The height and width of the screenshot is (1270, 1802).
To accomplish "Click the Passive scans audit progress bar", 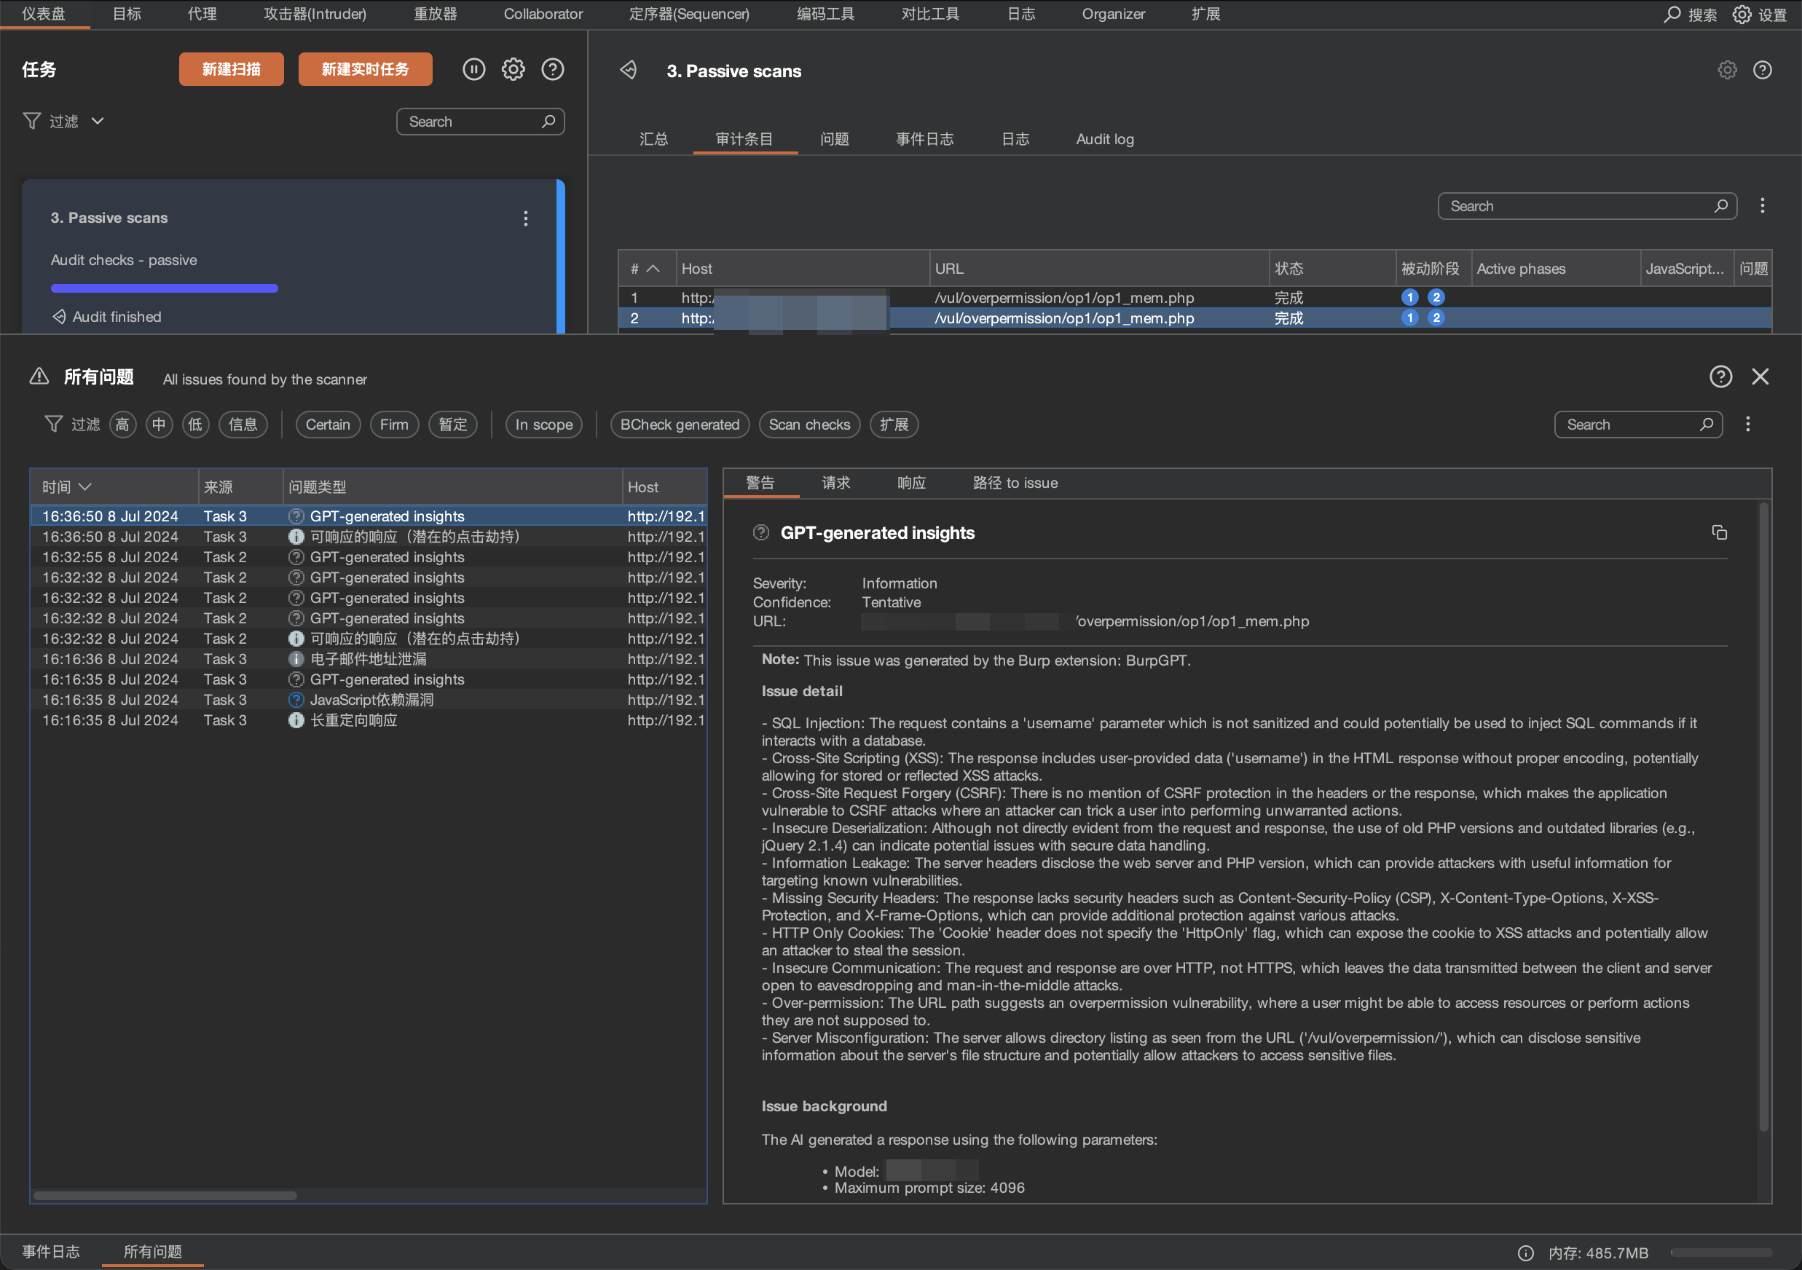I will tap(164, 288).
